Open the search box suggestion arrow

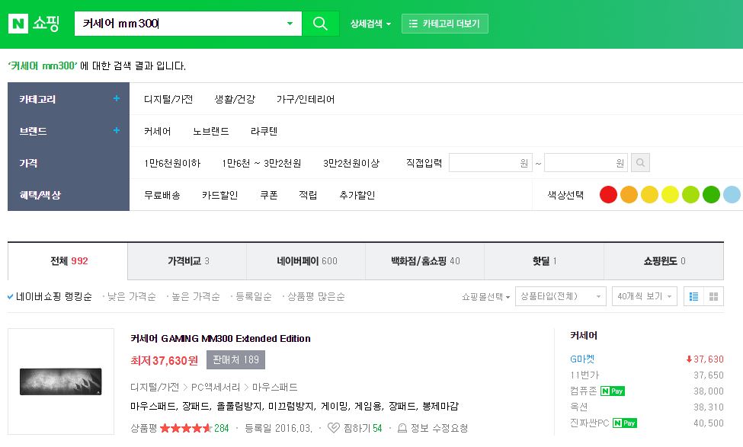(290, 23)
